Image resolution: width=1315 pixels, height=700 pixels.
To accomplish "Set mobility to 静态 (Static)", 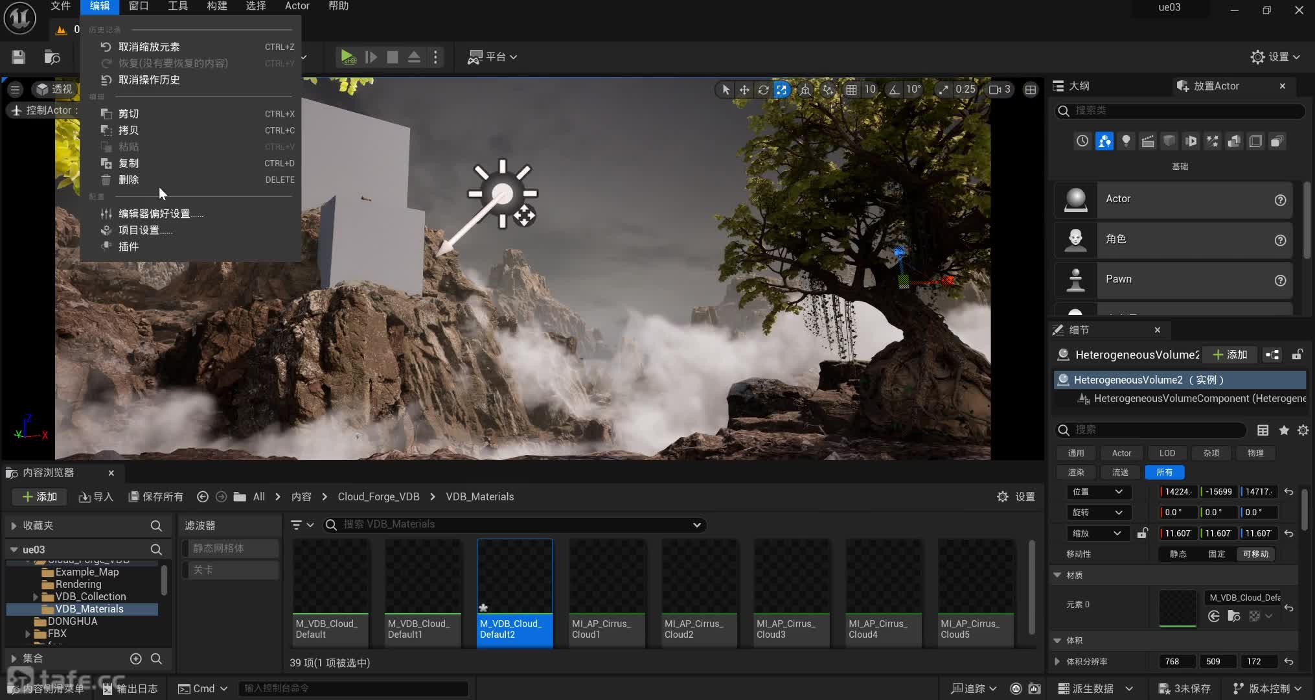I will 1178,554.
